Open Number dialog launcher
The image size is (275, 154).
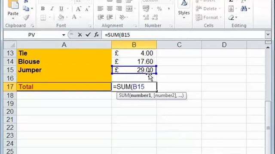[171, 26]
